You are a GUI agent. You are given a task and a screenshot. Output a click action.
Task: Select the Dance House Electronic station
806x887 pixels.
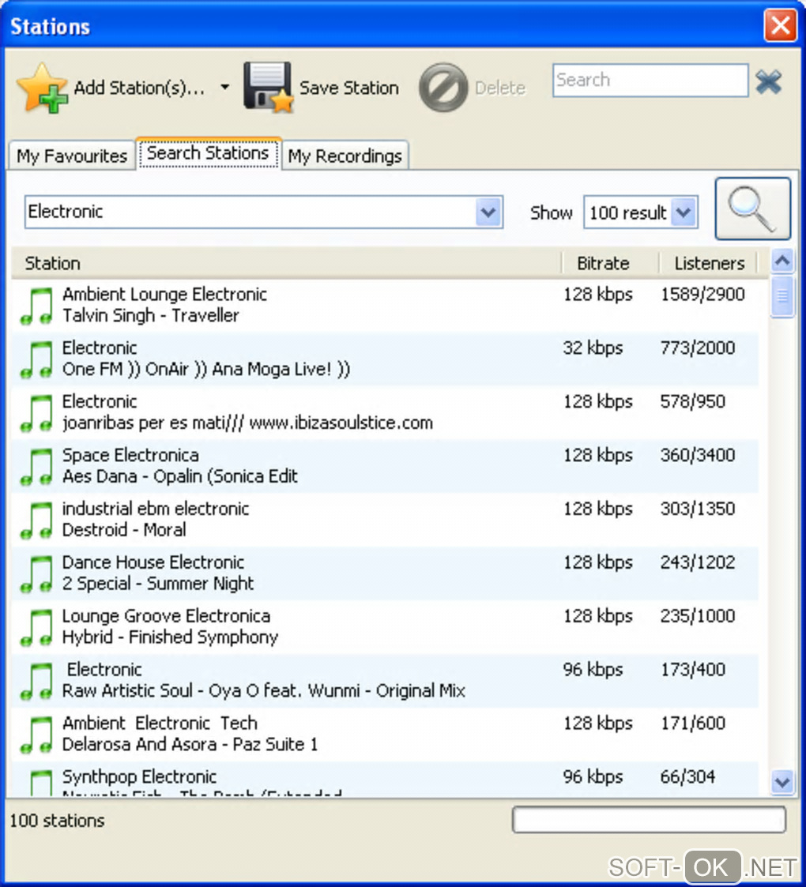[153, 562]
